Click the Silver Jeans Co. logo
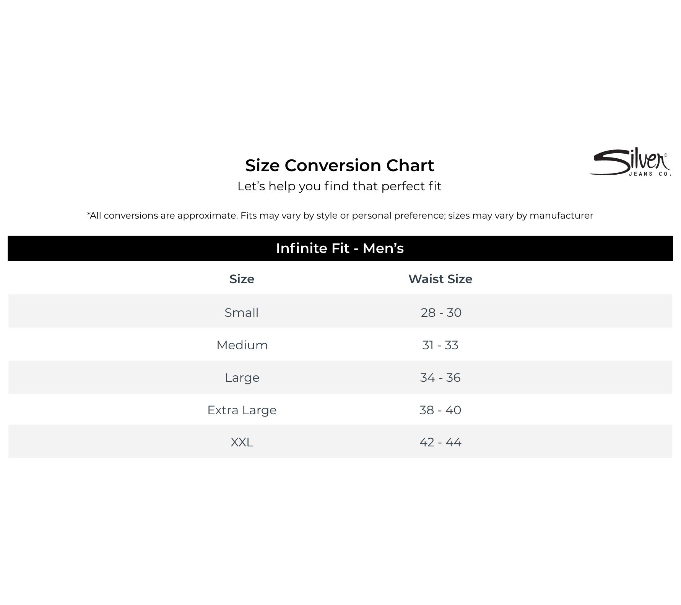The height and width of the screenshot is (605, 681). 630,162
